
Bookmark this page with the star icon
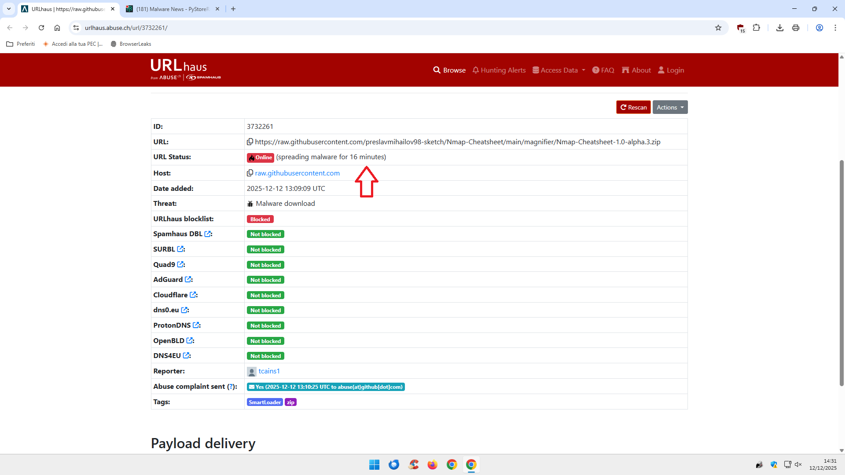(x=718, y=28)
